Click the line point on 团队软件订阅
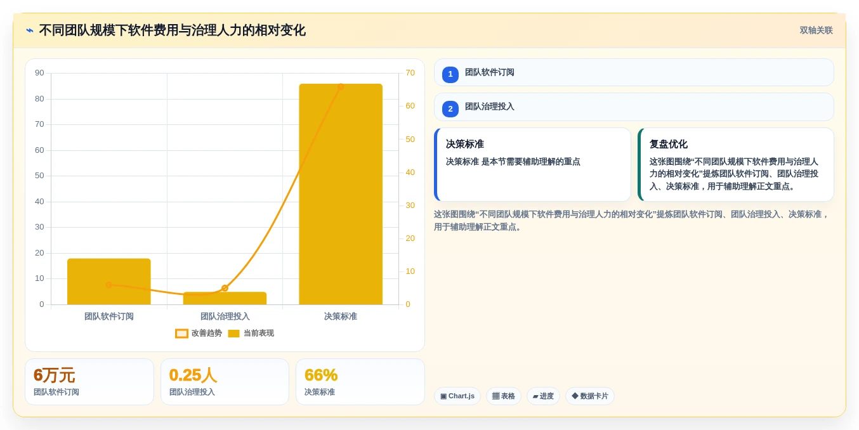This screenshot has width=859, height=430. coord(108,285)
